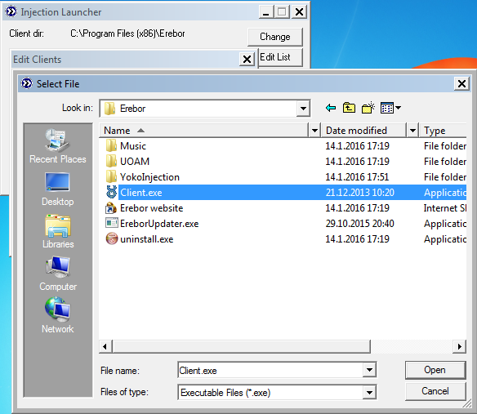
Task: Click horizontal scrollbar right arrow
Action: click(459, 346)
